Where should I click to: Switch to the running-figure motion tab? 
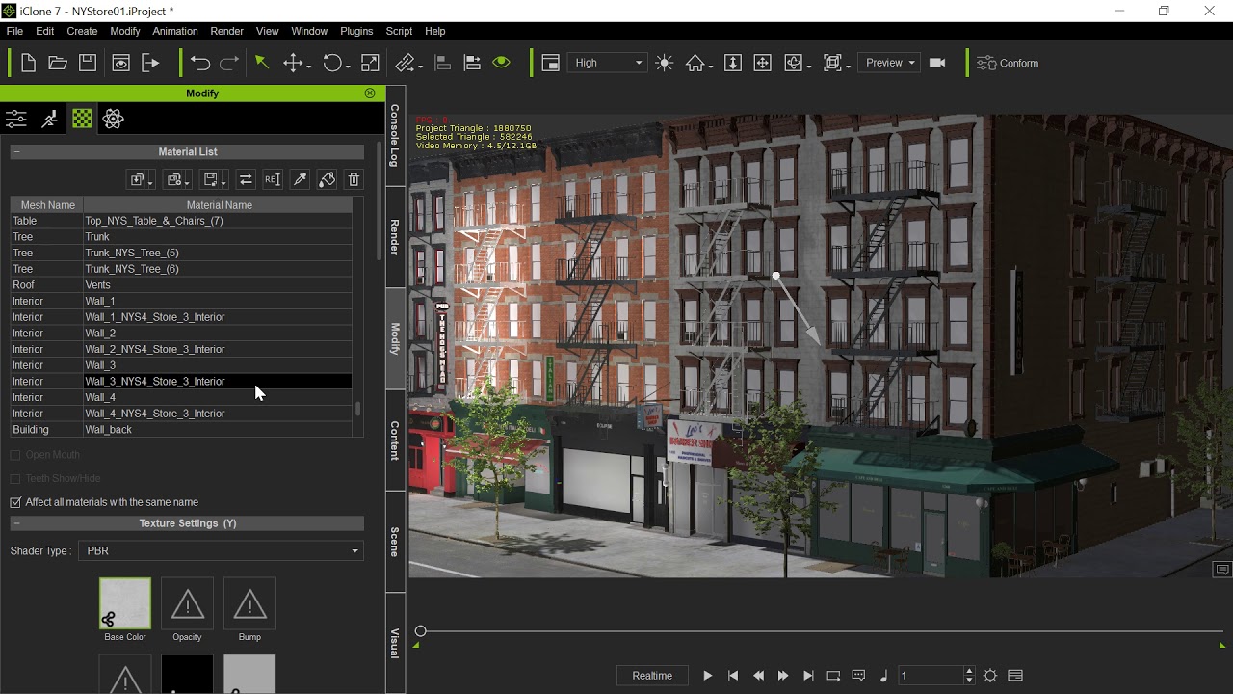point(49,119)
